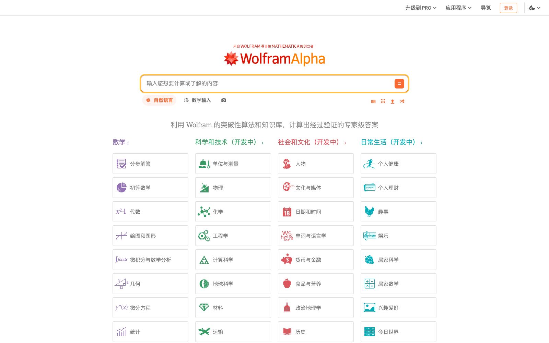549x343 pixels.
Task: Click the 来自 WOLFRAM 语言和 MATHEMATICA tagline link
Action: [273, 46]
